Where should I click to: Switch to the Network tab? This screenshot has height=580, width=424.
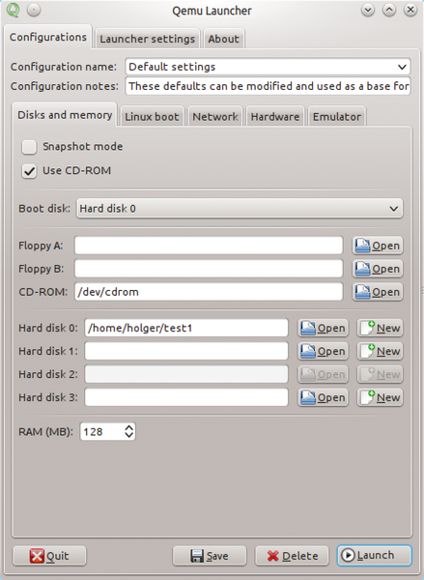click(x=215, y=117)
